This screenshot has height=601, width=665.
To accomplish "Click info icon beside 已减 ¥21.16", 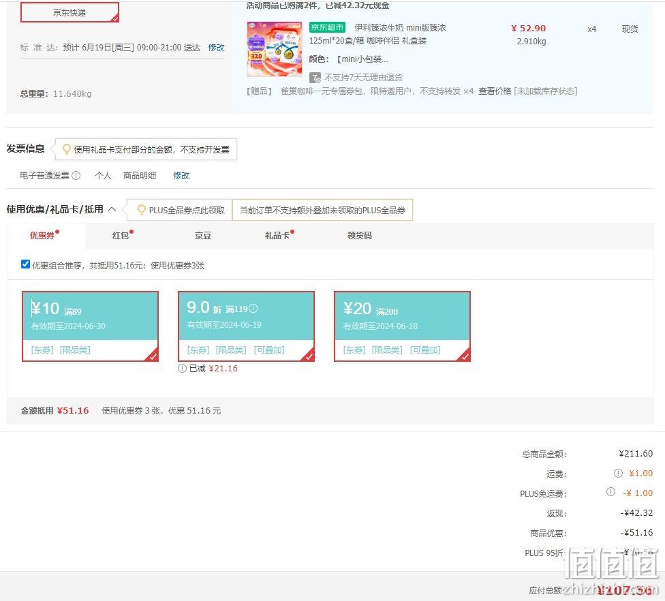I will click(x=182, y=368).
